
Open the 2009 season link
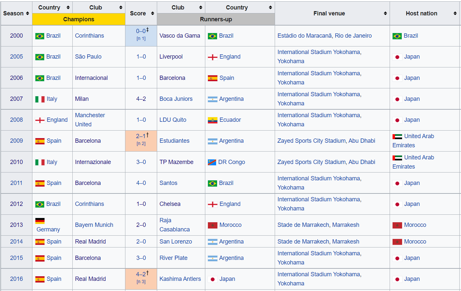point(16,141)
